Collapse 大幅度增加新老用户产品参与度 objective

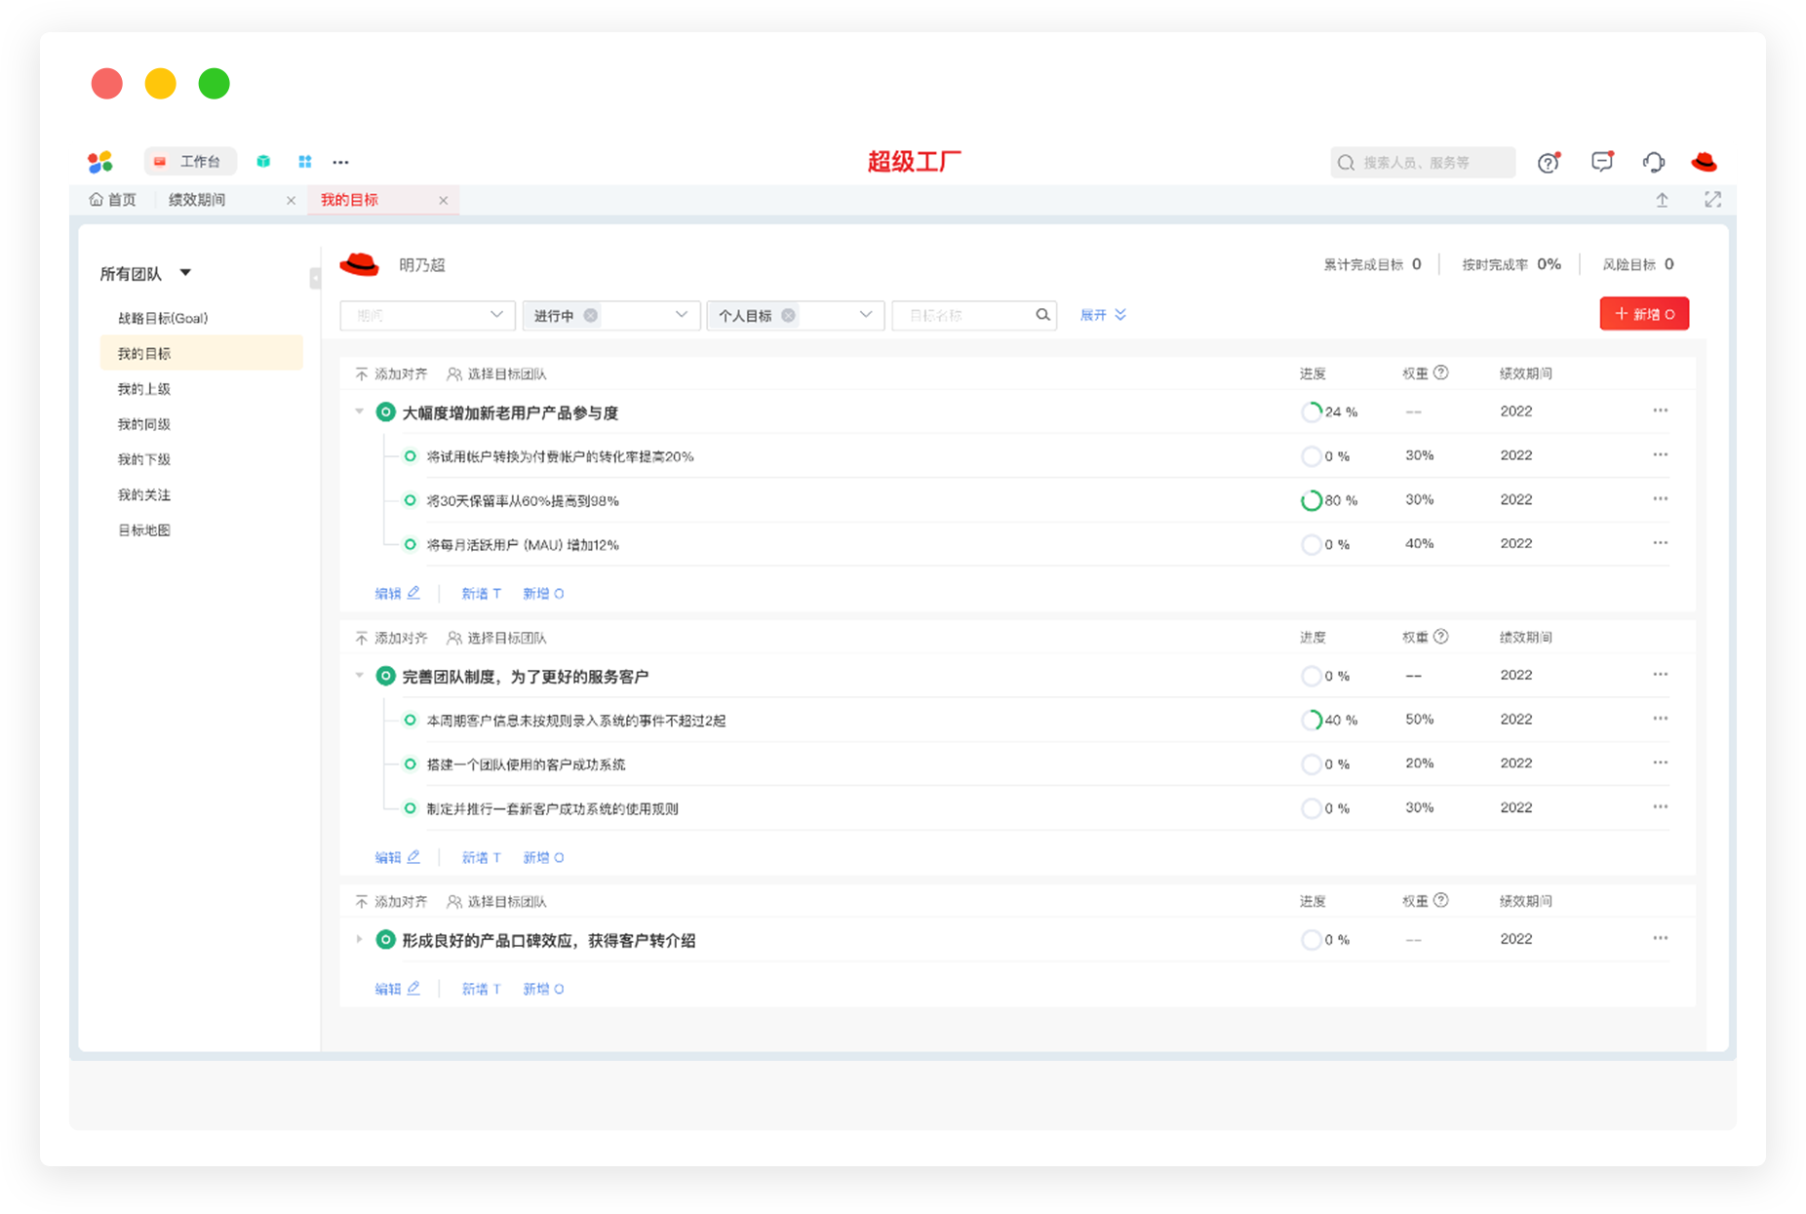pyautogui.click(x=360, y=411)
